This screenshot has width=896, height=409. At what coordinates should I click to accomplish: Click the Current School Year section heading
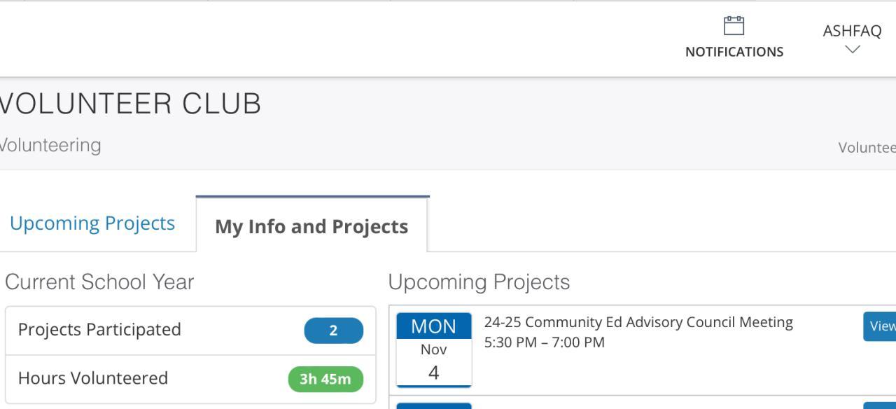point(99,282)
